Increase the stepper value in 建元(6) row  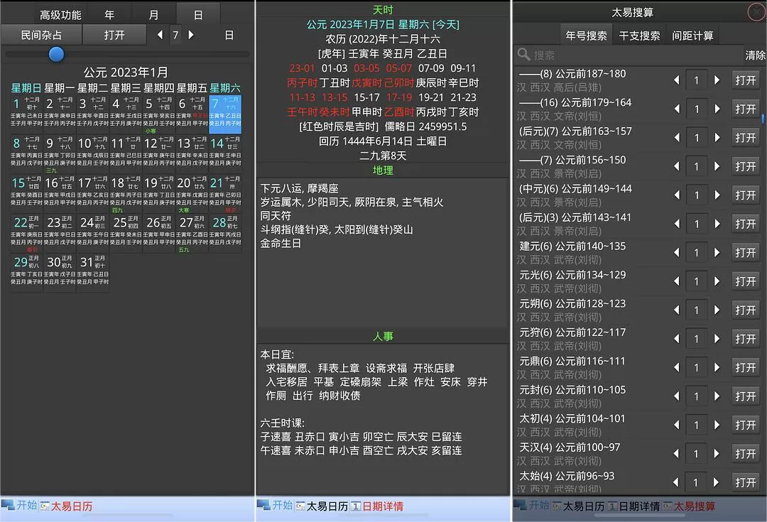(717, 253)
